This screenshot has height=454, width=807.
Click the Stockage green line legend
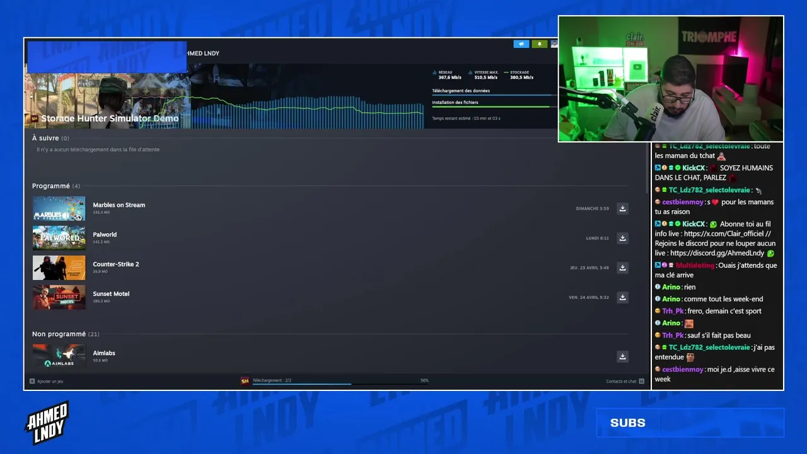[506, 73]
